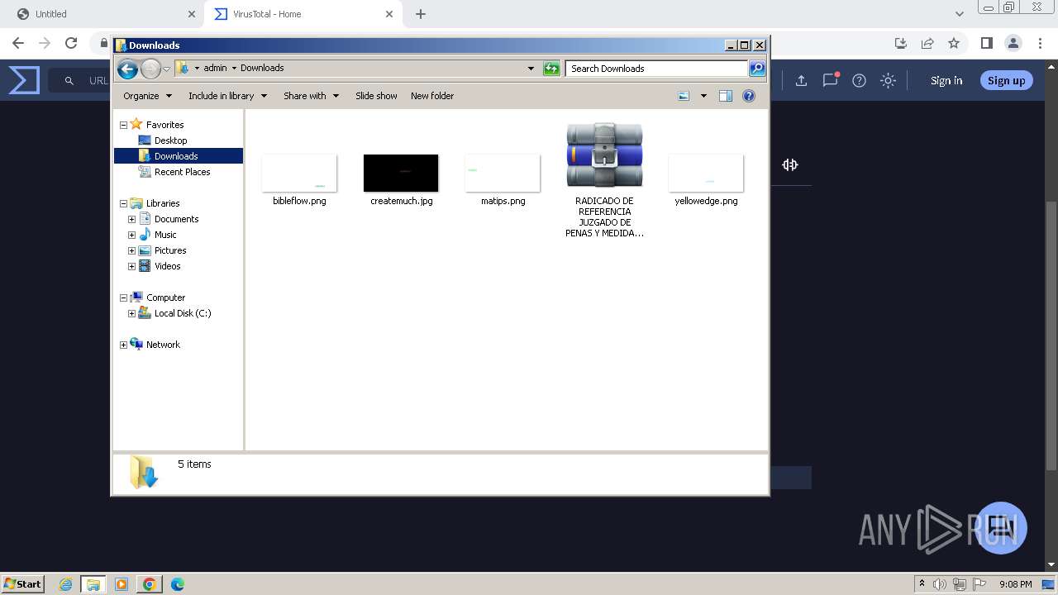Click admin in the address breadcrumb
This screenshot has height=595, width=1058.
pos(215,69)
